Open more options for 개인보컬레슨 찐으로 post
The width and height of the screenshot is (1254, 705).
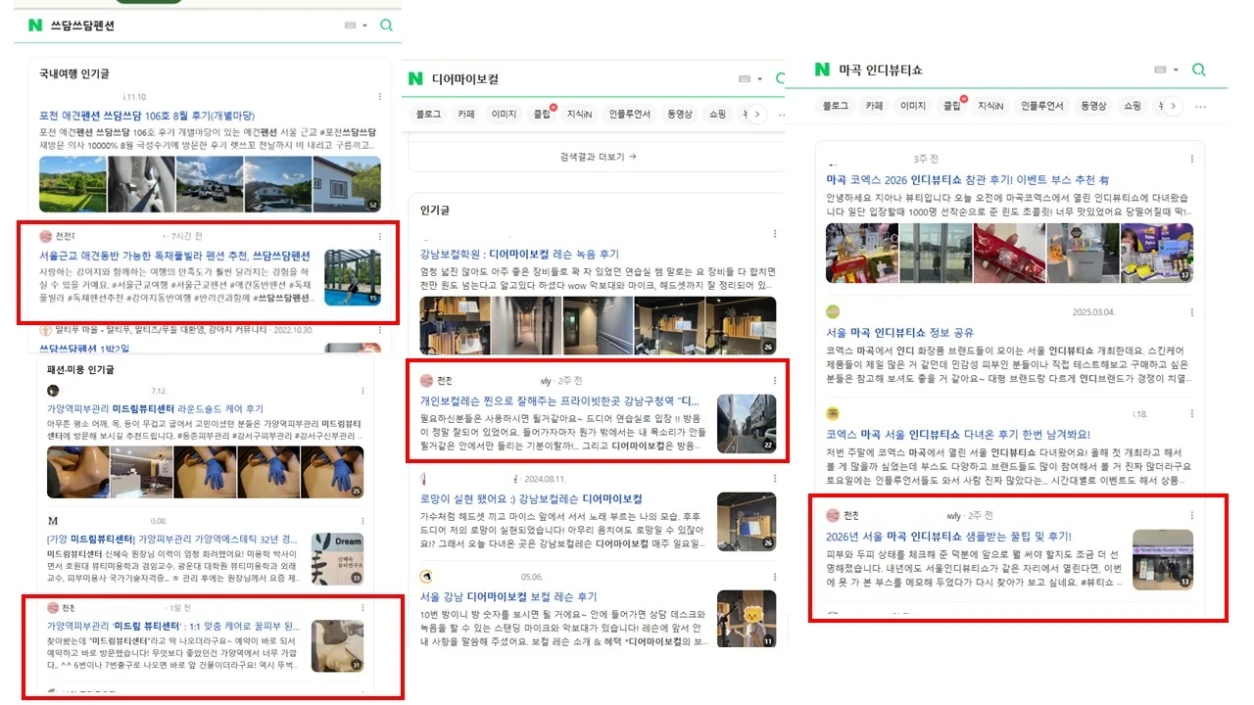(775, 380)
